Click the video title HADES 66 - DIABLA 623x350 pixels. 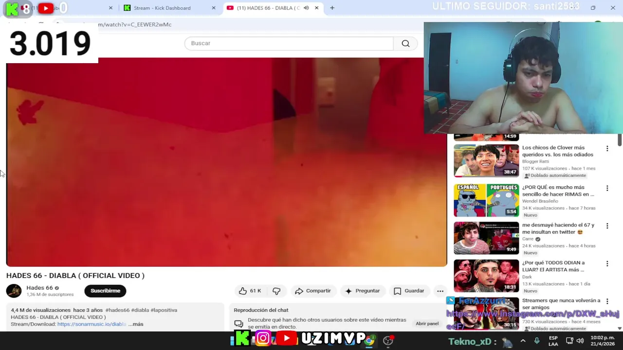pyautogui.click(x=75, y=276)
